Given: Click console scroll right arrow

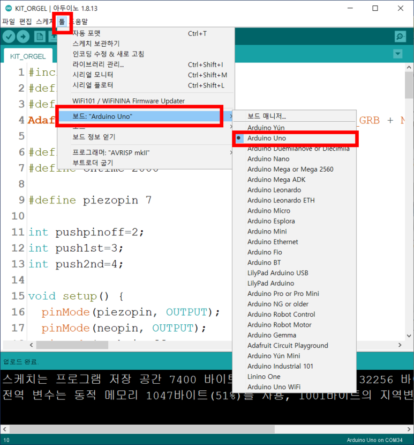Looking at the screenshot, I should [x=409, y=429].
